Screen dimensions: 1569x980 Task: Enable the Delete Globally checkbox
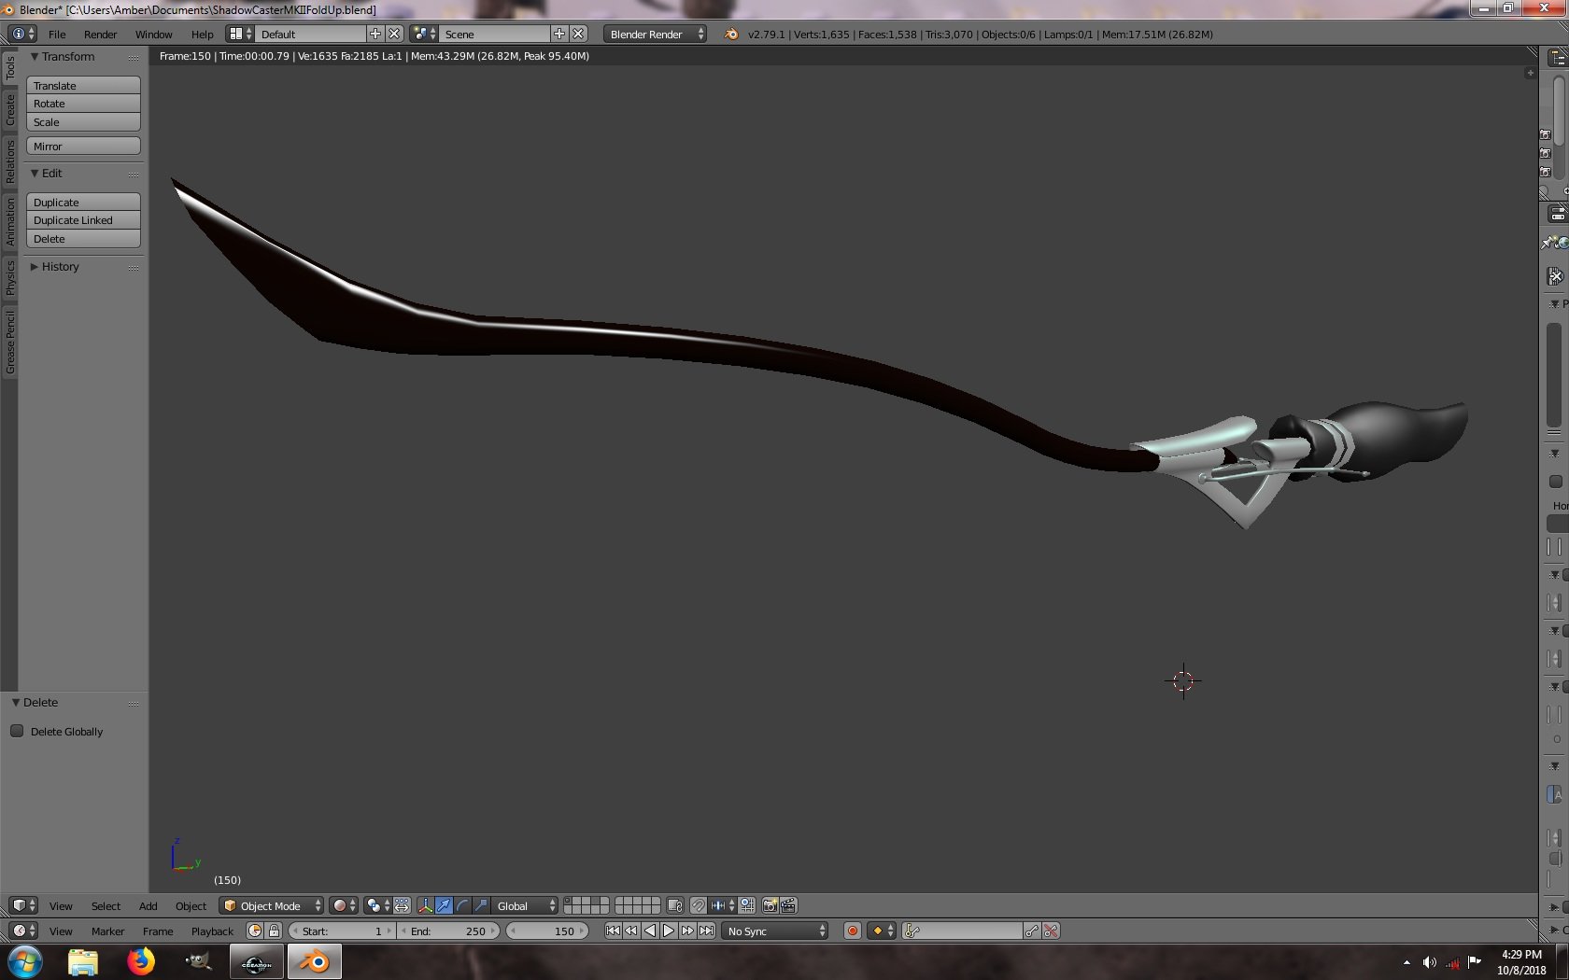pos(17,731)
